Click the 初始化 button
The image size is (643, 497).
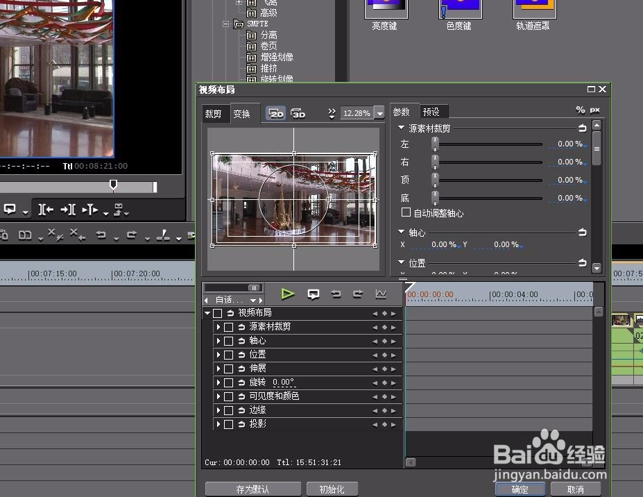(x=332, y=489)
